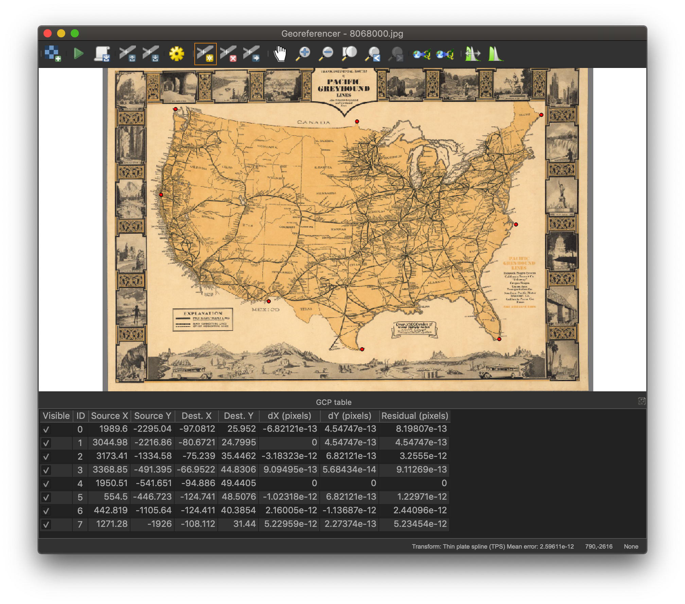Screen dimensions: 685x604
Task: Click Load GCP Points icon
Action: [128, 54]
